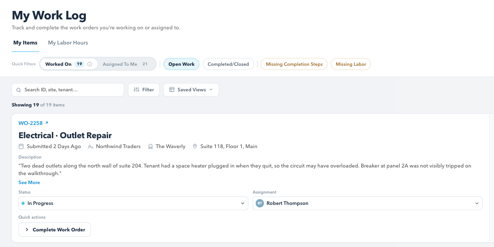494x247 pixels.
Task: Click the work order description paragraph
Action: point(245,169)
